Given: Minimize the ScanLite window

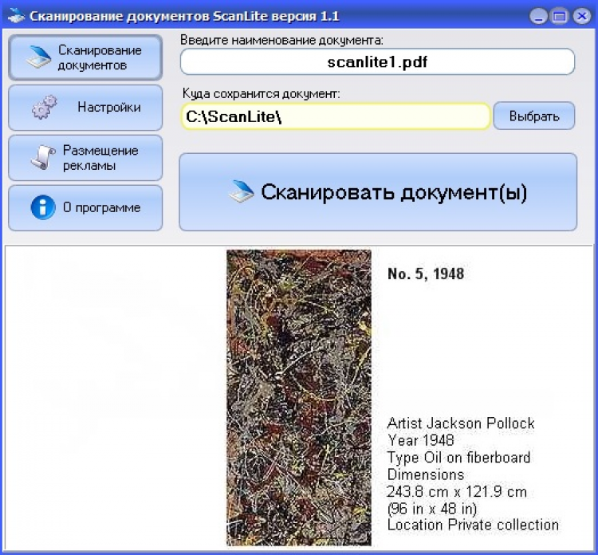Looking at the screenshot, I should click(539, 16).
